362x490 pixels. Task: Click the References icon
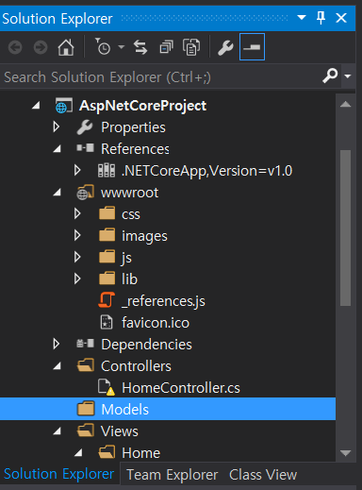(85, 148)
